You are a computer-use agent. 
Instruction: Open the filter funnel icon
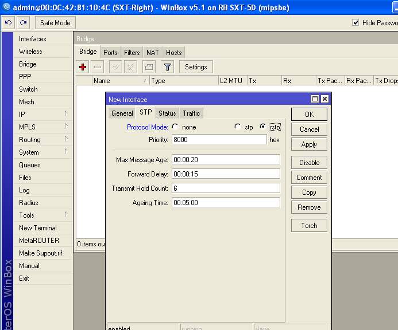168,67
